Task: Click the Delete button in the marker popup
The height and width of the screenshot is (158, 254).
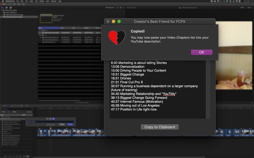Action: 62,124
